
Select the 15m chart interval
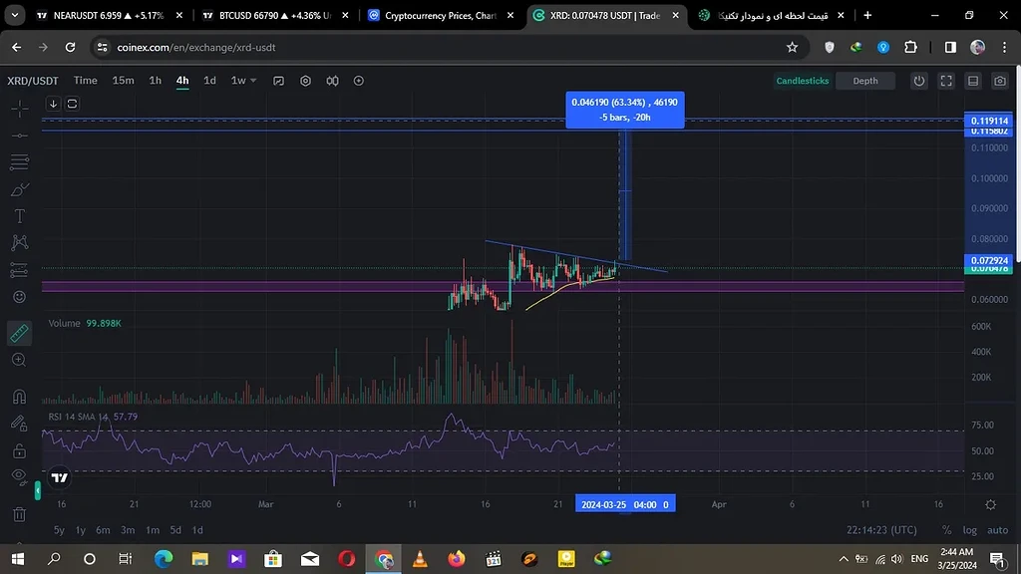pyautogui.click(x=124, y=81)
